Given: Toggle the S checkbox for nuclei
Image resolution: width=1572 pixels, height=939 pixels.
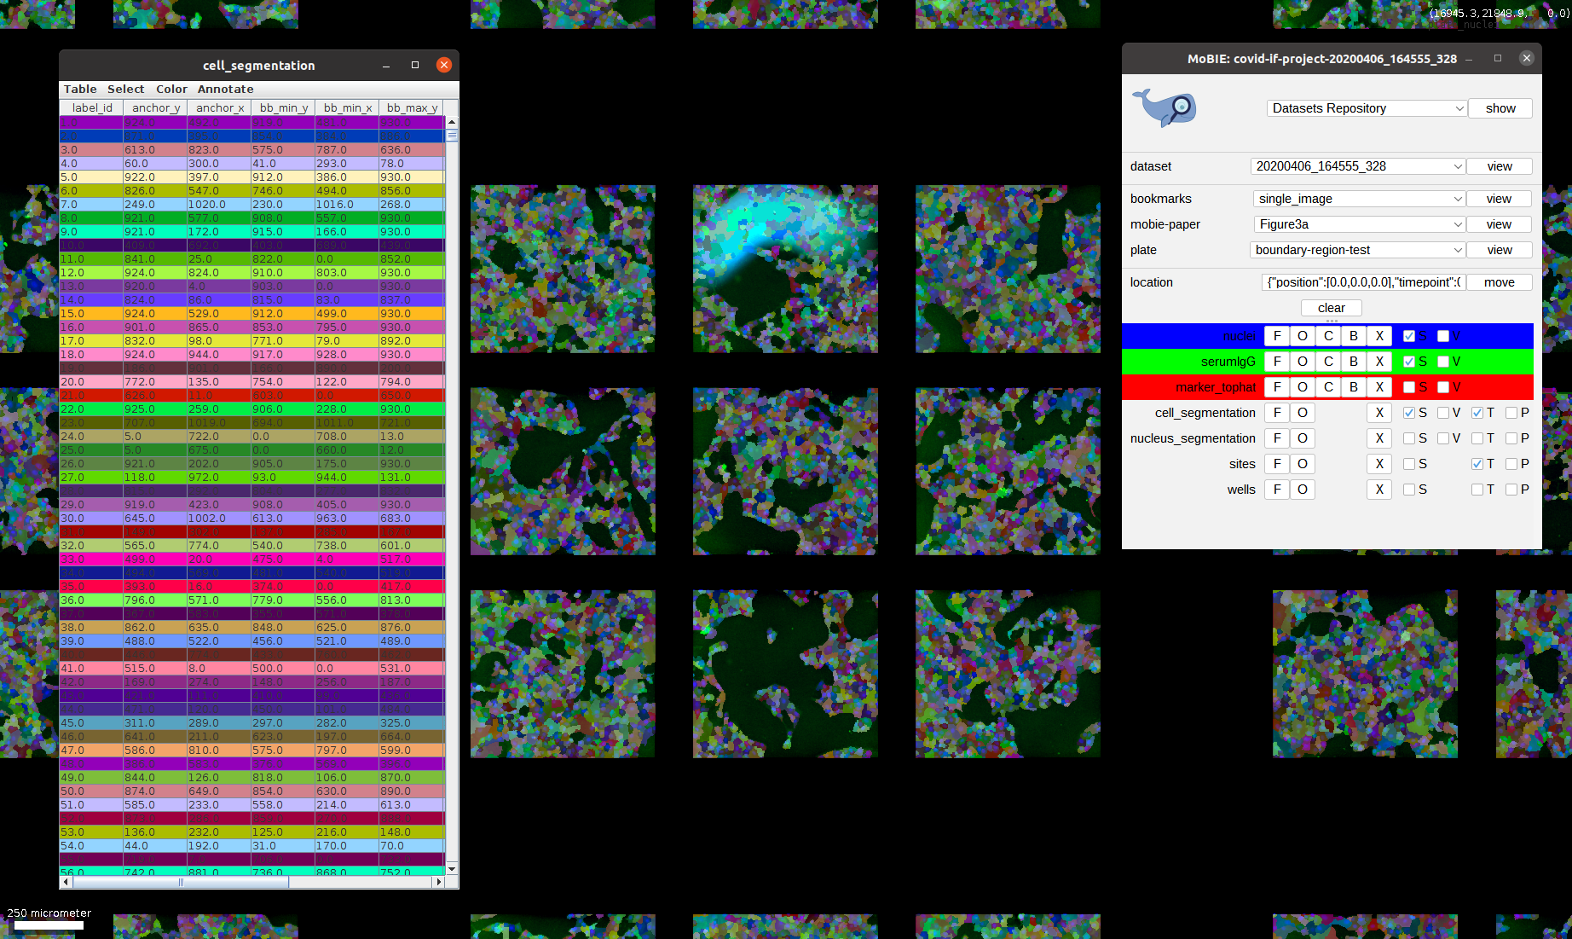Looking at the screenshot, I should pos(1409,336).
